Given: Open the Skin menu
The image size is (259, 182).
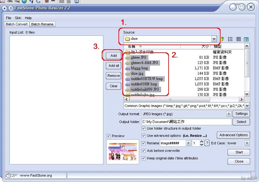Looking at the screenshot, I should 18,18.
